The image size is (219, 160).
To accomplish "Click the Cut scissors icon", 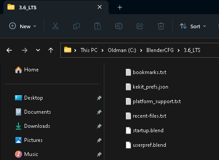I will (55, 26).
